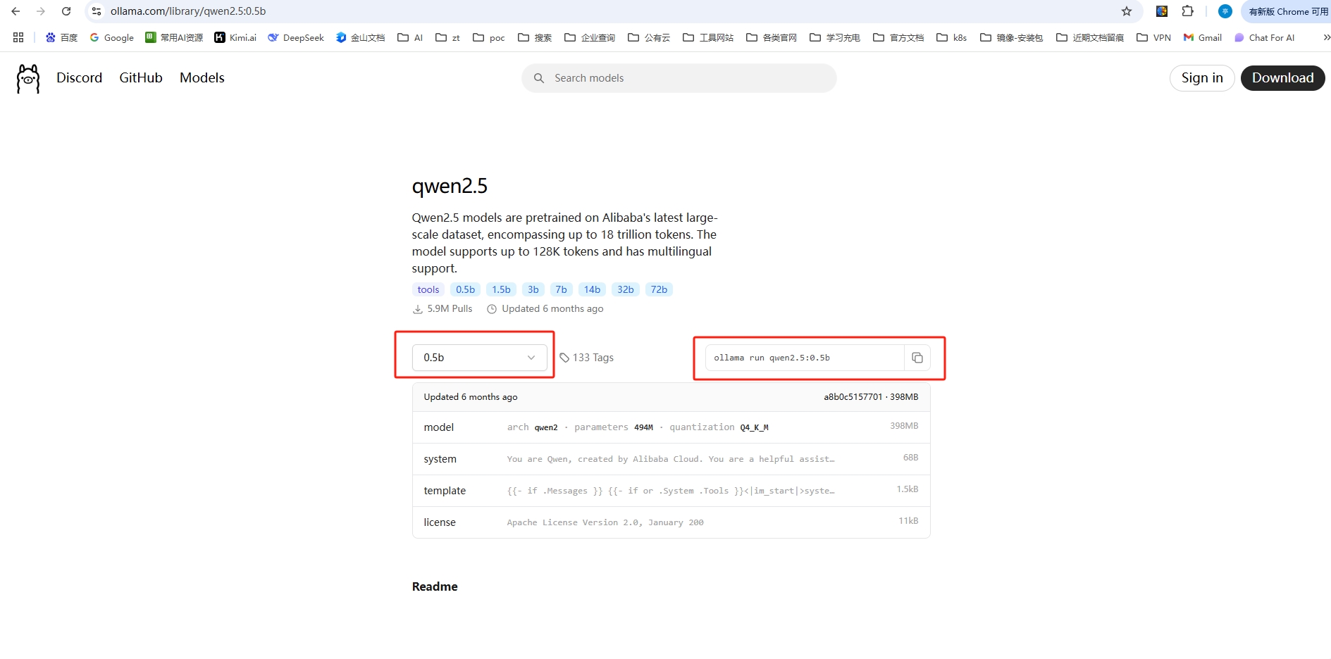Open the GitHub nav link
Screen dimensions: 1331x659
click(x=141, y=78)
